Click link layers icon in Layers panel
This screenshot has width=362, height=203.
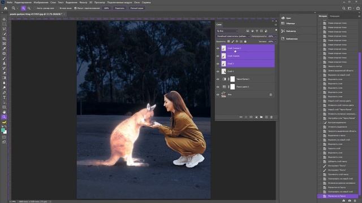coord(241,117)
